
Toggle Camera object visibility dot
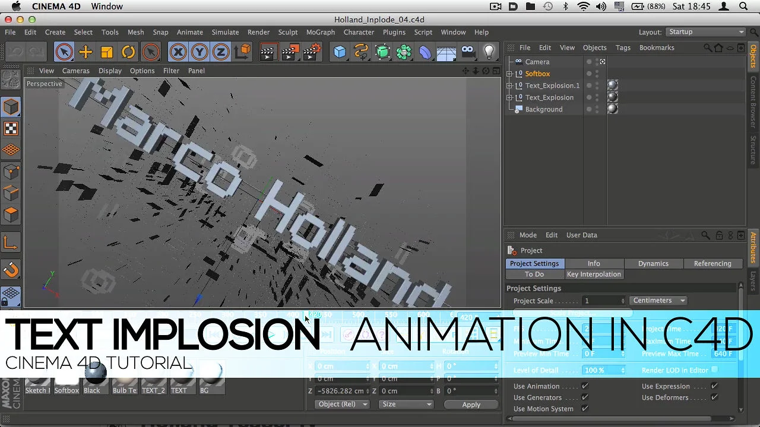[x=589, y=60]
